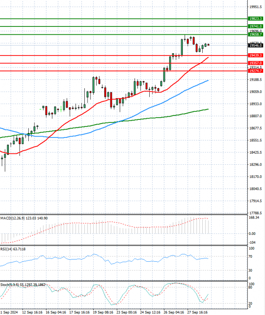Click the 19188.5 price axis value
The image size is (265, 315).
(x=256, y=80)
